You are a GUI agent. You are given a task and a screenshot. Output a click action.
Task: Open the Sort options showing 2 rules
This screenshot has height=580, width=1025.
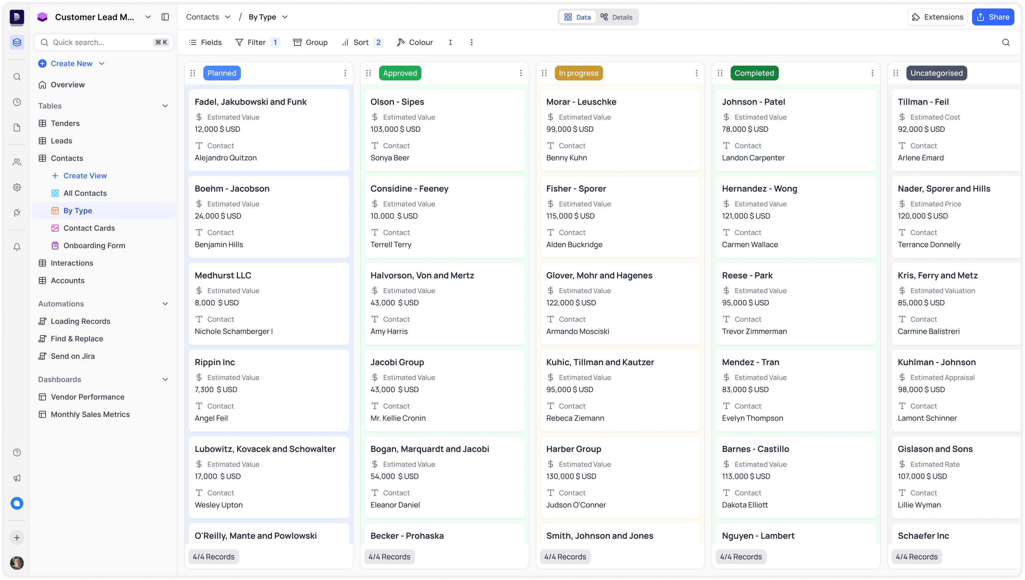(361, 42)
